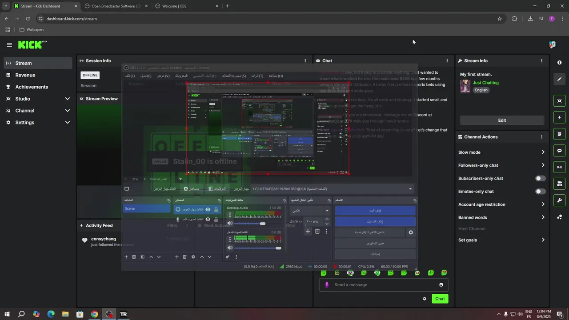
Task: Open the OBS View (V) menu
Action: [x=163, y=76]
